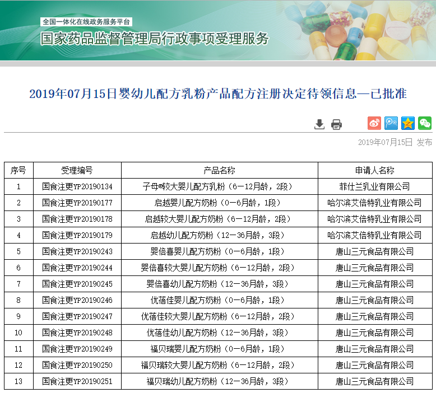Click 唐山三元食品有限公司 in row 13
The width and height of the screenshot is (436, 393).
tap(375, 381)
